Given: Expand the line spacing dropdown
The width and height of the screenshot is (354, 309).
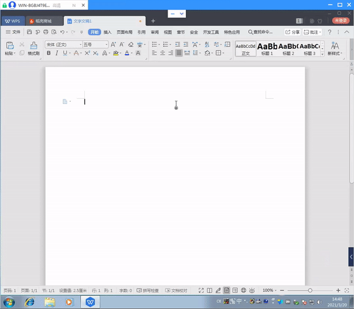Looking at the screenshot, I should [200, 53].
